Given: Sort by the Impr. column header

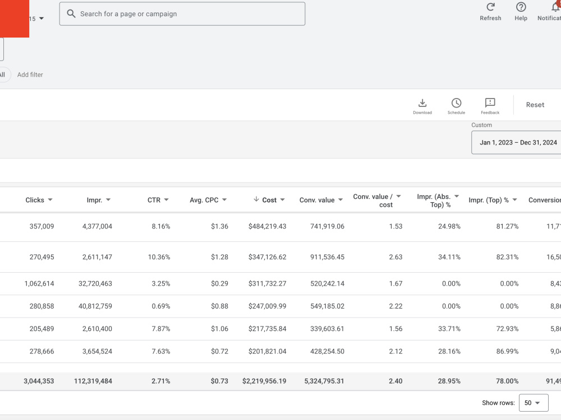Looking at the screenshot, I should [x=94, y=200].
